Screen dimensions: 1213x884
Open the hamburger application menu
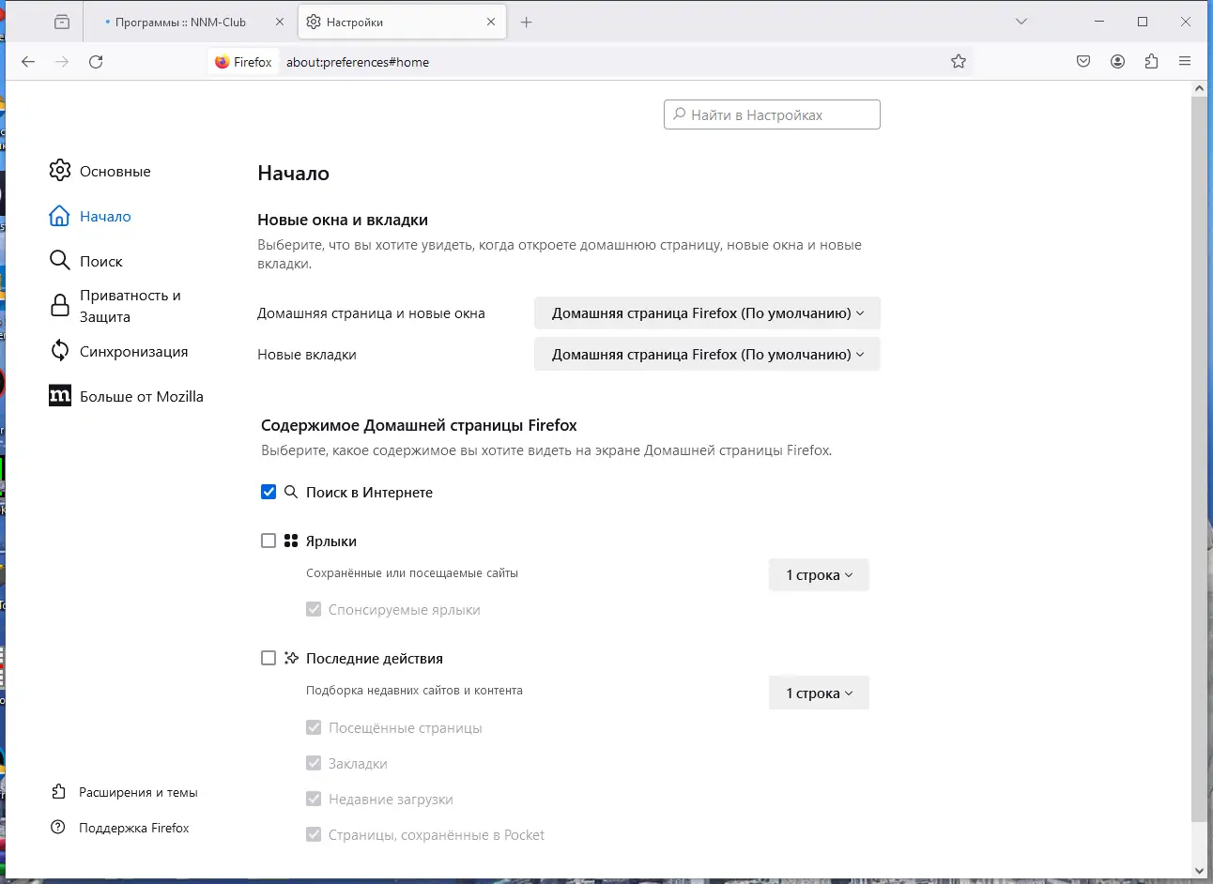(1185, 62)
